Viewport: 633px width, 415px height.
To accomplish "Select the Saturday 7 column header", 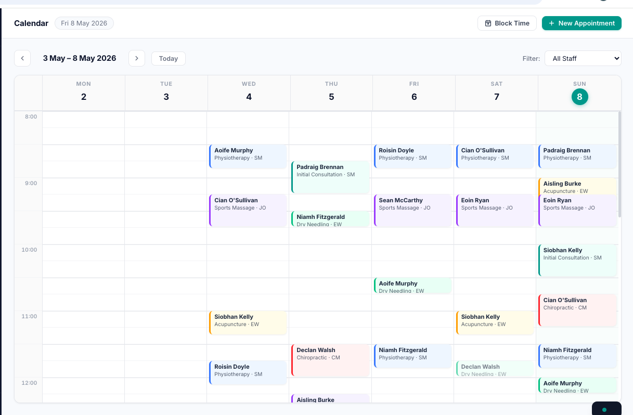I will [x=497, y=93].
